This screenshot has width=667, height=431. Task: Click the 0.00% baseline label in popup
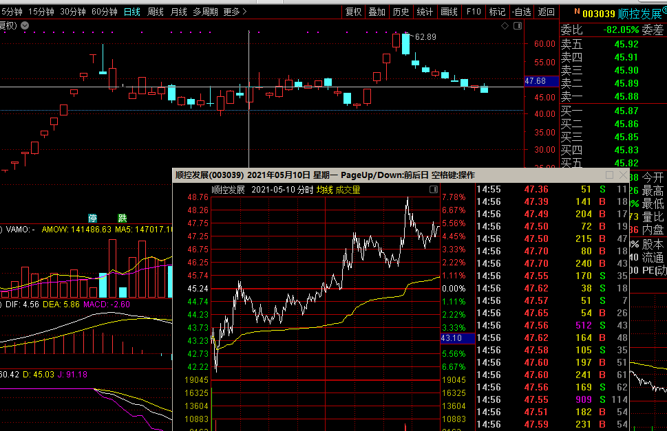pos(454,289)
